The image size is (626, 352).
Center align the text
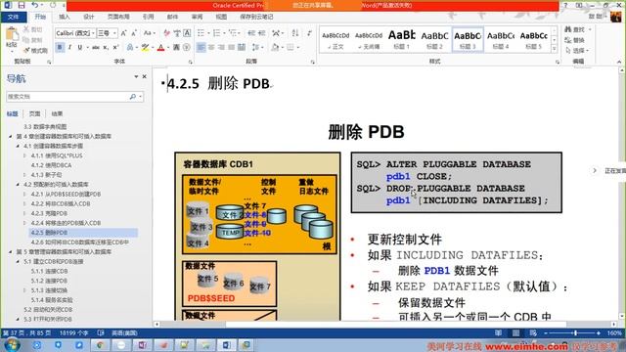tap(211, 47)
